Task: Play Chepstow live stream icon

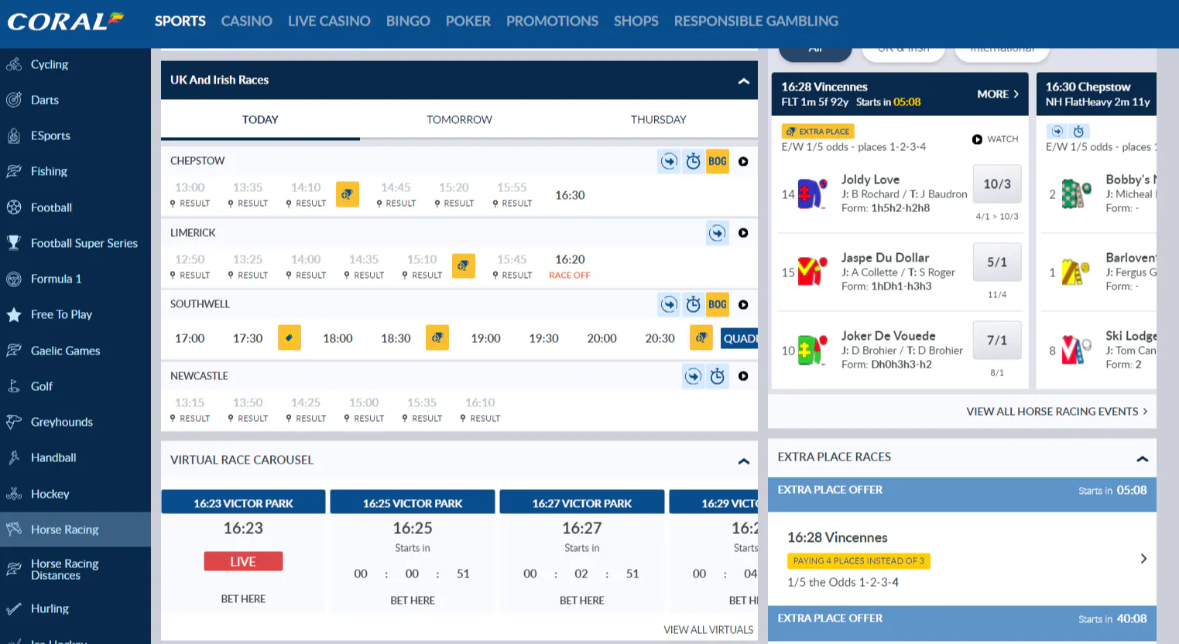Action: pyautogui.click(x=743, y=162)
